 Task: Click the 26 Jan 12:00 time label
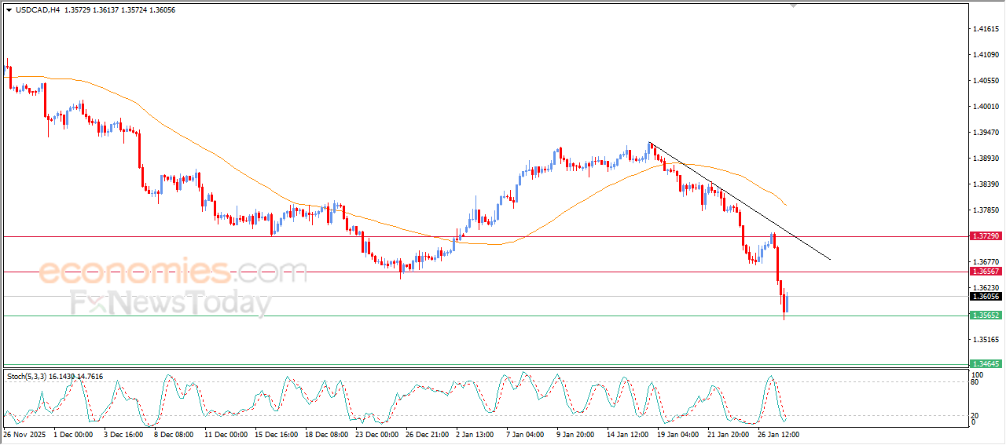778,434
